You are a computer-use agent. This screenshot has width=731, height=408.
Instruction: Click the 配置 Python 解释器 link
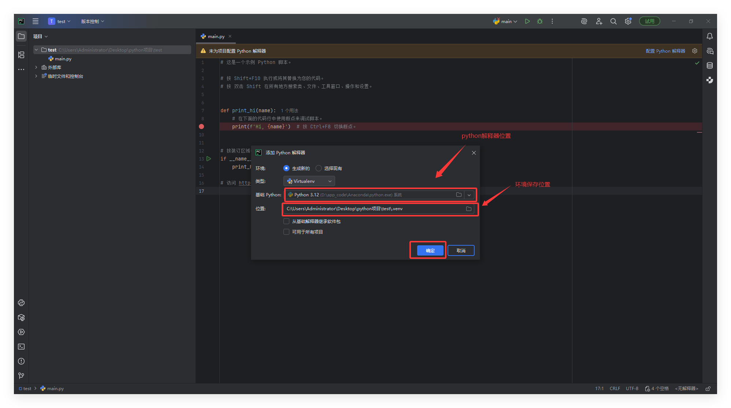(665, 51)
